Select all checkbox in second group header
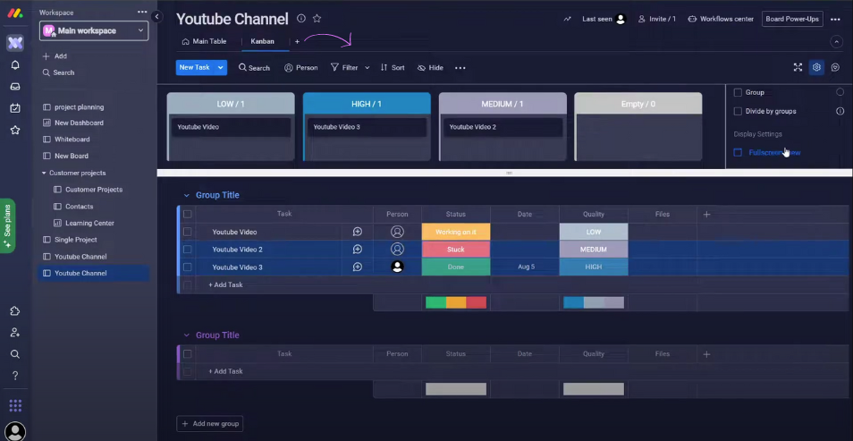 [x=187, y=354]
